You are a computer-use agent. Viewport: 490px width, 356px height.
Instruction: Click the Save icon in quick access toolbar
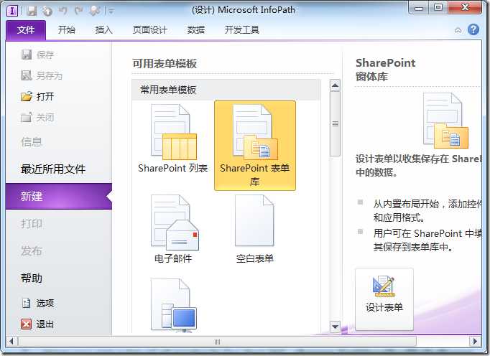(32, 11)
